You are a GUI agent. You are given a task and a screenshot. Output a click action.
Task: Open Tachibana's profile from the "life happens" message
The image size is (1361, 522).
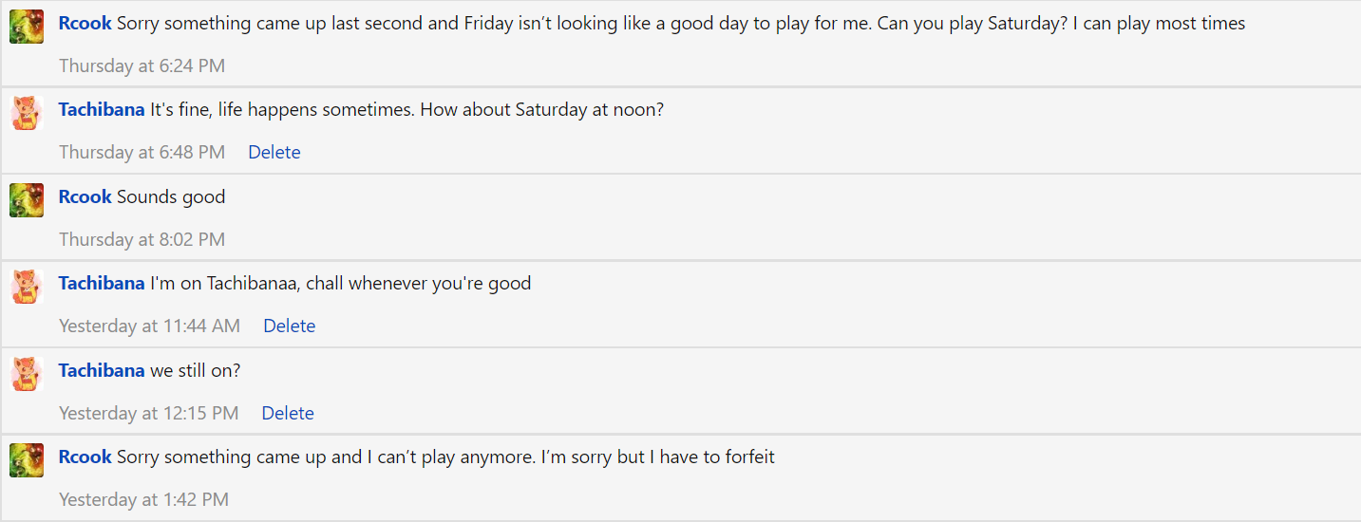click(x=102, y=109)
